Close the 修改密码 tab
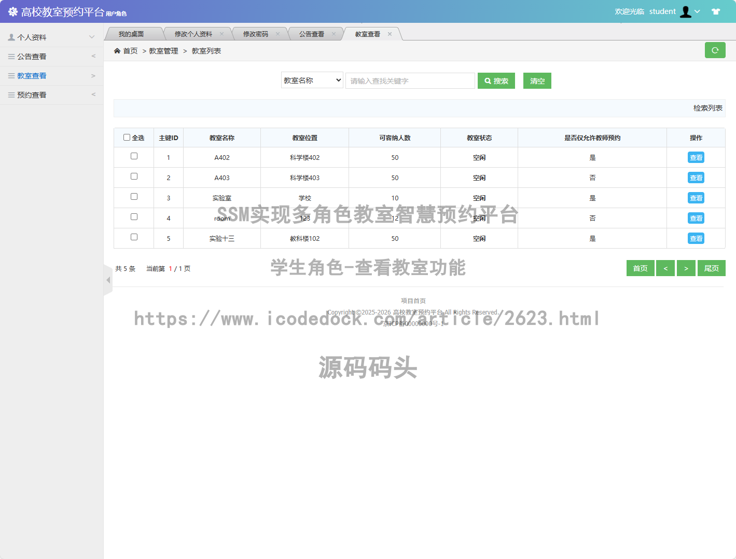The width and height of the screenshot is (736, 559). (x=277, y=34)
